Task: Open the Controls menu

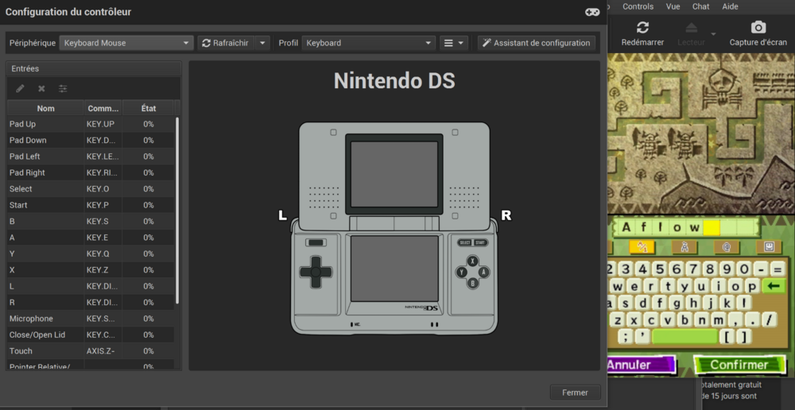Action: click(x=638, y=6)
